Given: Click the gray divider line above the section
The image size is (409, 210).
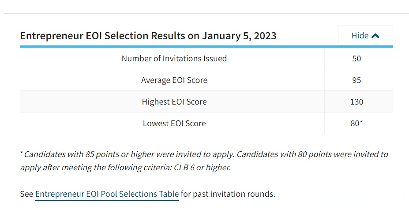Looking at the screenshot, I should (206, 14).
